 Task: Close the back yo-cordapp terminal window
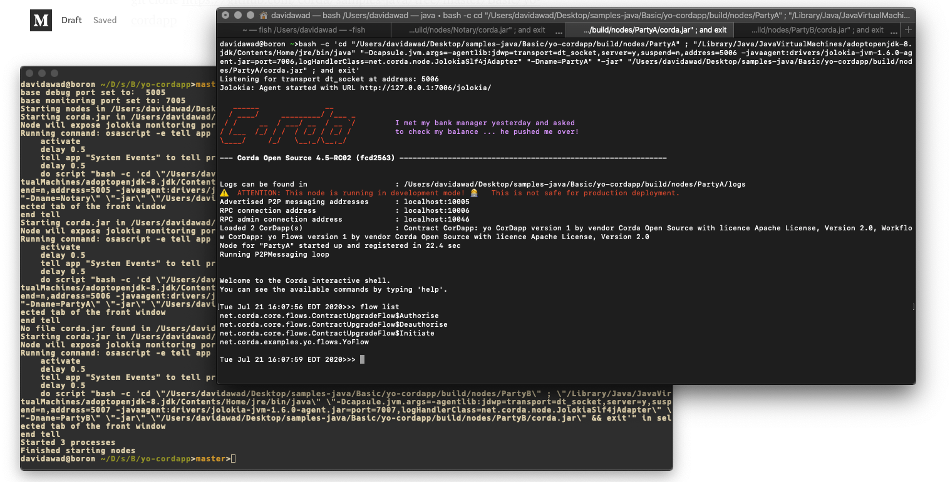pos(29,73)
